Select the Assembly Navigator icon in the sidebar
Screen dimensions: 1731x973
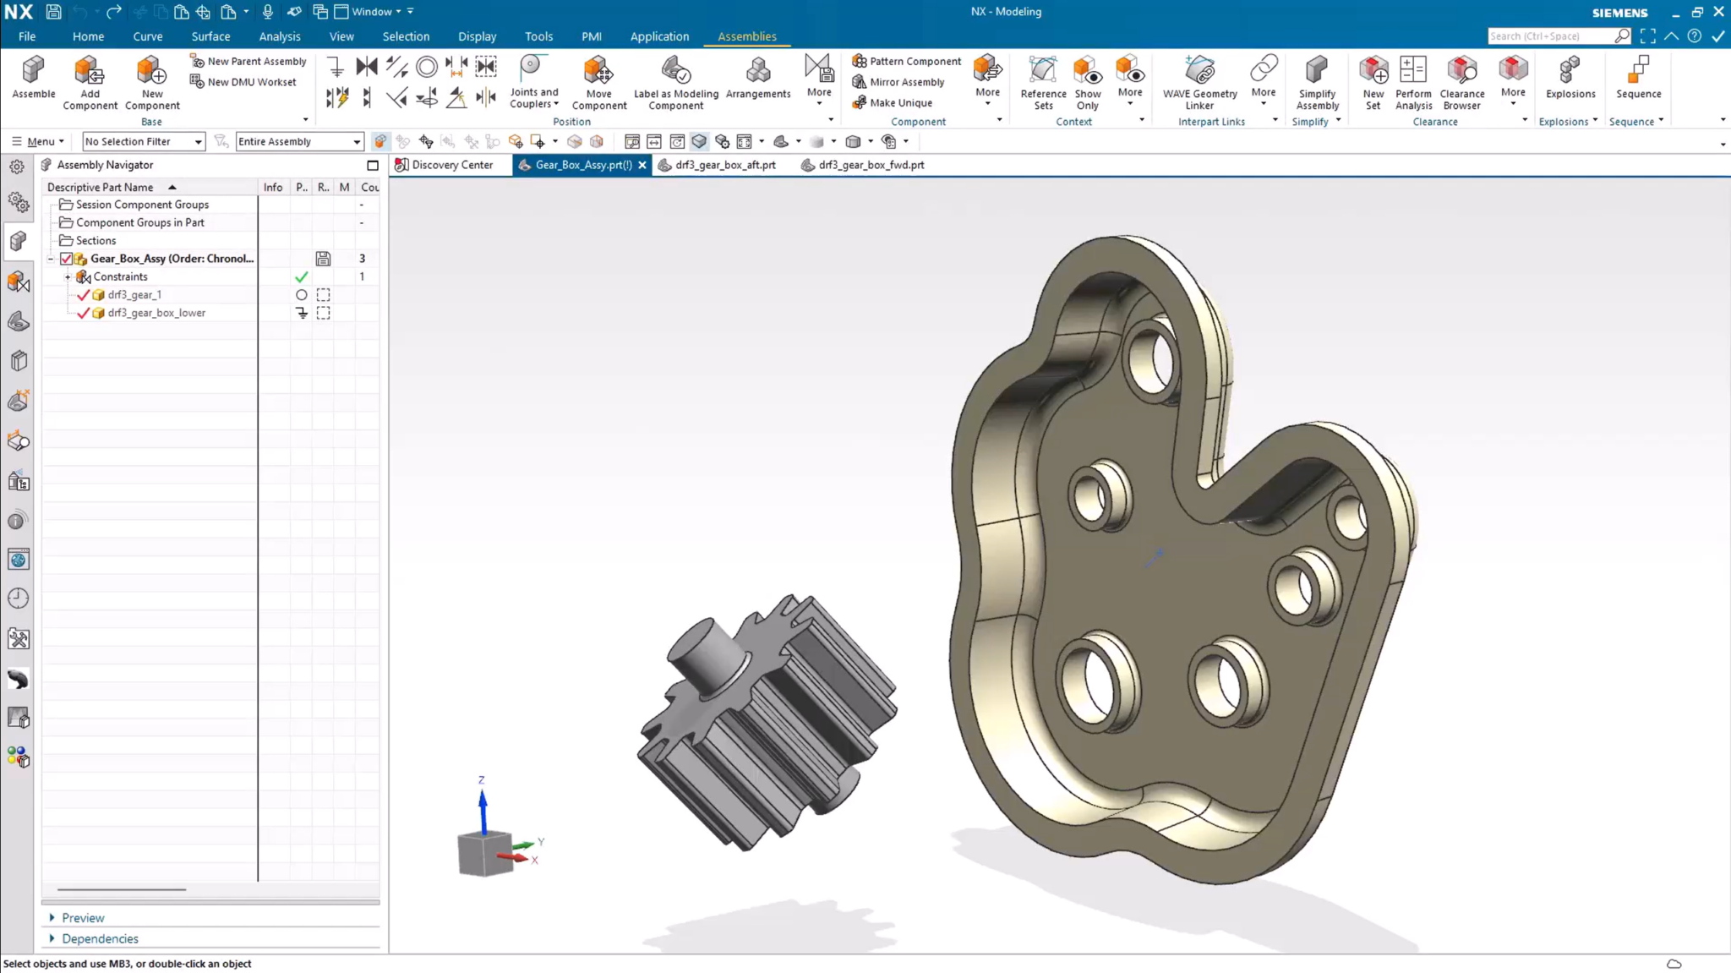tap(17, 241)
